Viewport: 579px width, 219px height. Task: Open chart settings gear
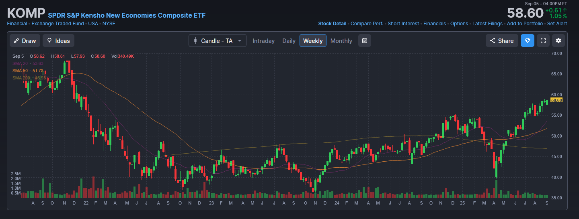pyautogui.click(x=558, y=41)
